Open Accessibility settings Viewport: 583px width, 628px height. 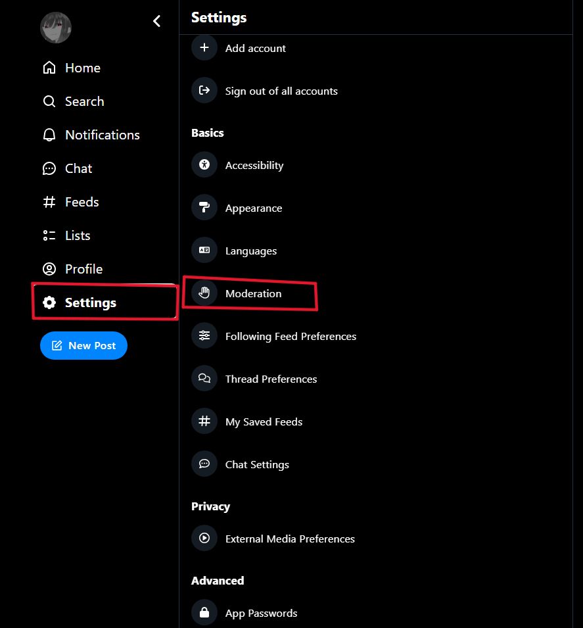click(254, 165)
